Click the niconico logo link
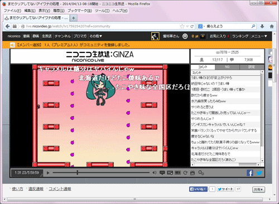Viewport: 279px width, 204px height. 14,36
